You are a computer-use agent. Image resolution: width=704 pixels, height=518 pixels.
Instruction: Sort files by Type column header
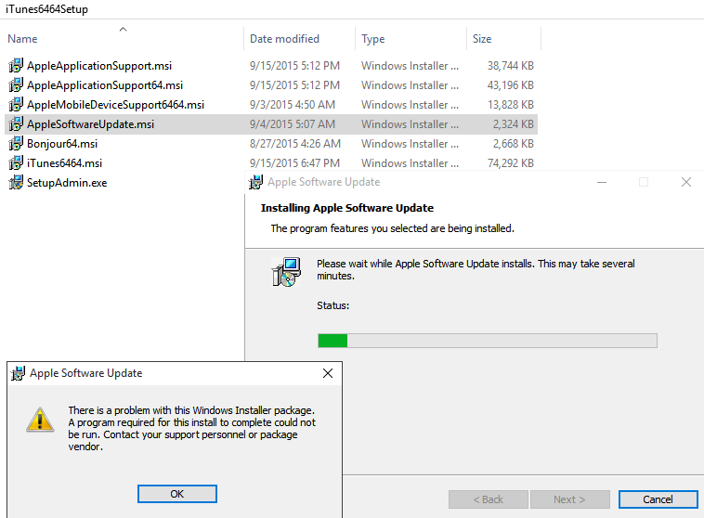(373, 39)
